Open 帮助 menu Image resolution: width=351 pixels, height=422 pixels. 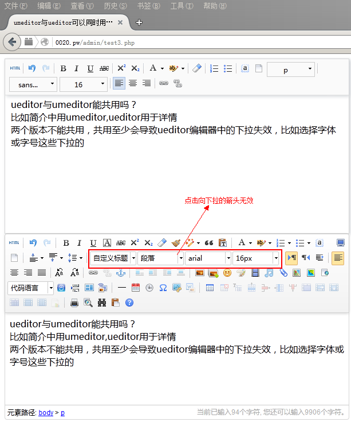click(x=215, y=6)
